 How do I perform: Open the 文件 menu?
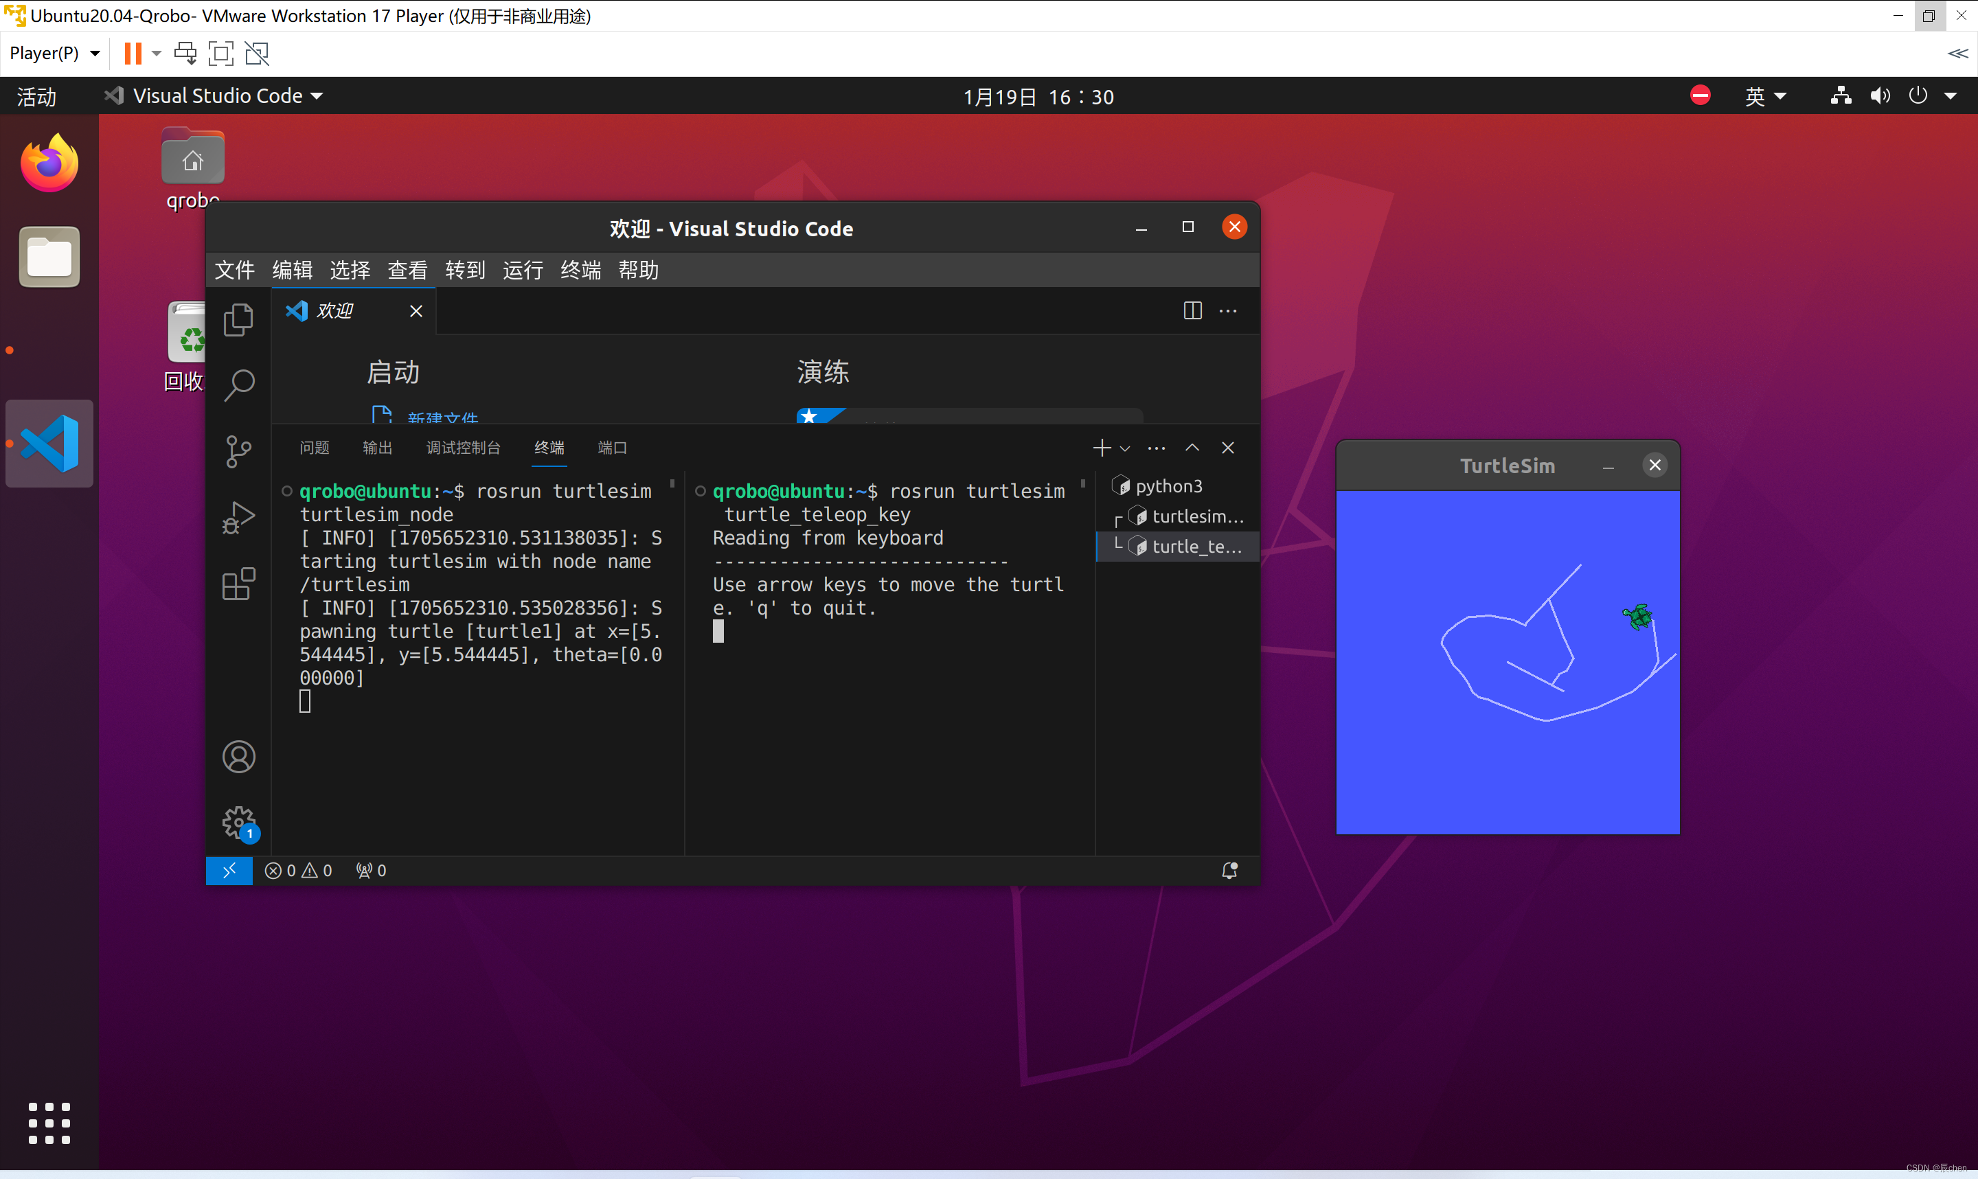[x=234, y=270]
